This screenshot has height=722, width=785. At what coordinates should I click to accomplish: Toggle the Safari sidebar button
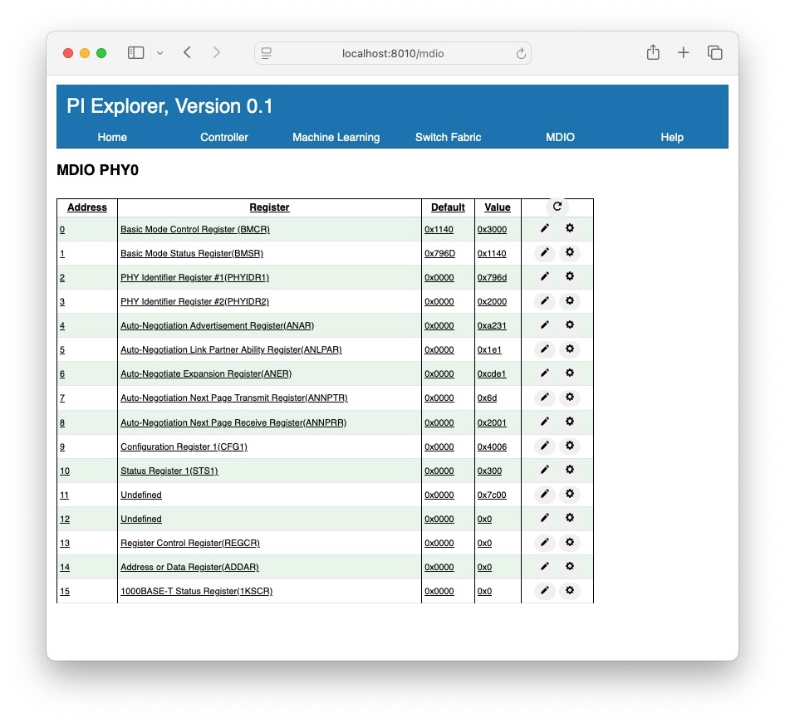coord(135,53)
